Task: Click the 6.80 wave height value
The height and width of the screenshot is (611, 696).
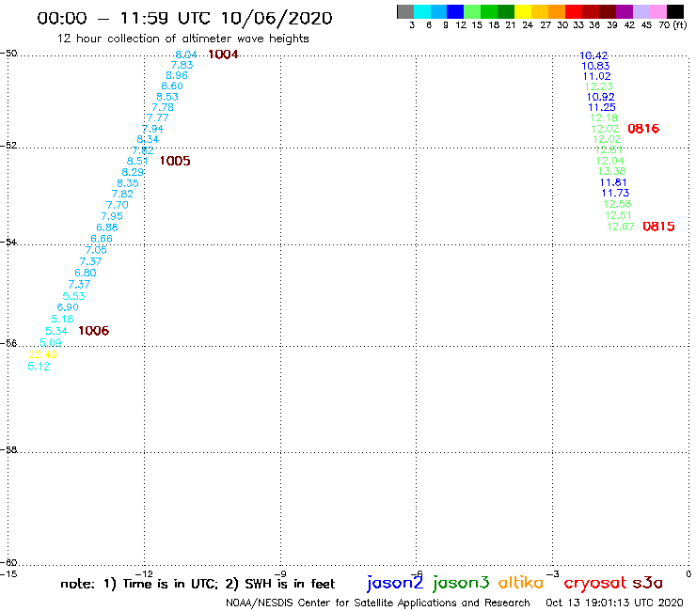Action: pyautogui.click(x=86, y=273)
